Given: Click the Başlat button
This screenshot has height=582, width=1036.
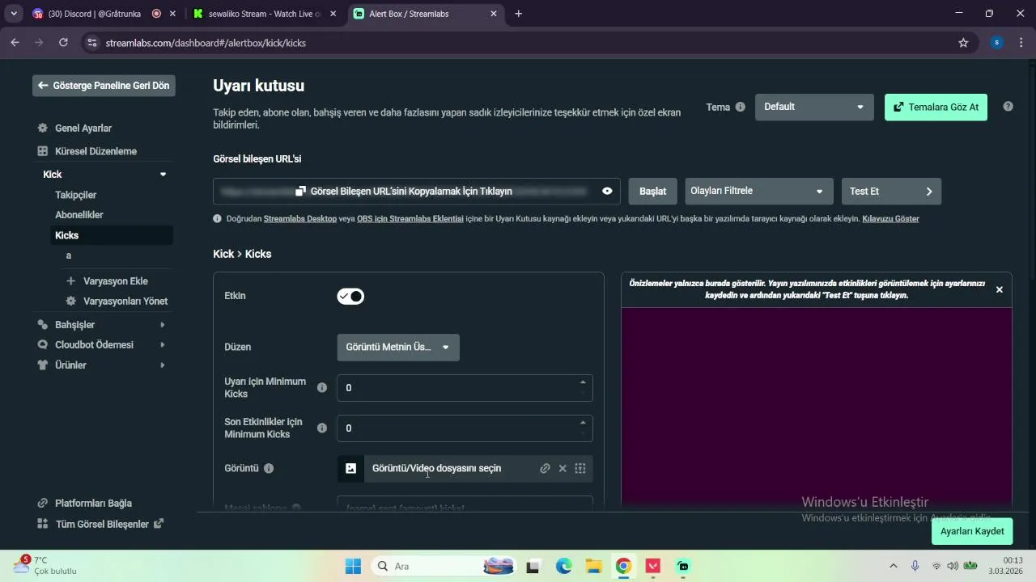Looking at the screenshot, I should coord(652,192).
